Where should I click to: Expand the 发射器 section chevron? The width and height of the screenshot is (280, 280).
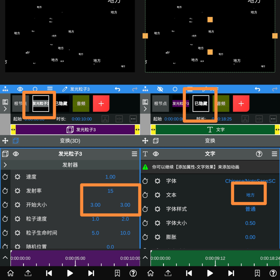pos(5,165)
